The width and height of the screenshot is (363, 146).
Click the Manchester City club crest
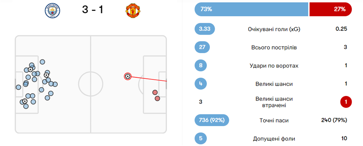pyautogui.click(x=52, y=11)
